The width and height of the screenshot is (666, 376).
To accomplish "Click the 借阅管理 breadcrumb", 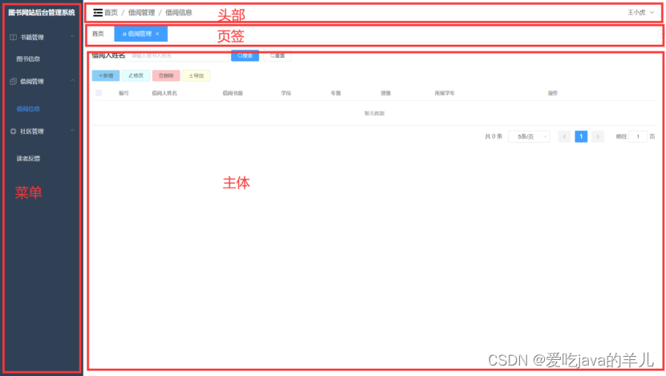I will click(x=141, y=13).
